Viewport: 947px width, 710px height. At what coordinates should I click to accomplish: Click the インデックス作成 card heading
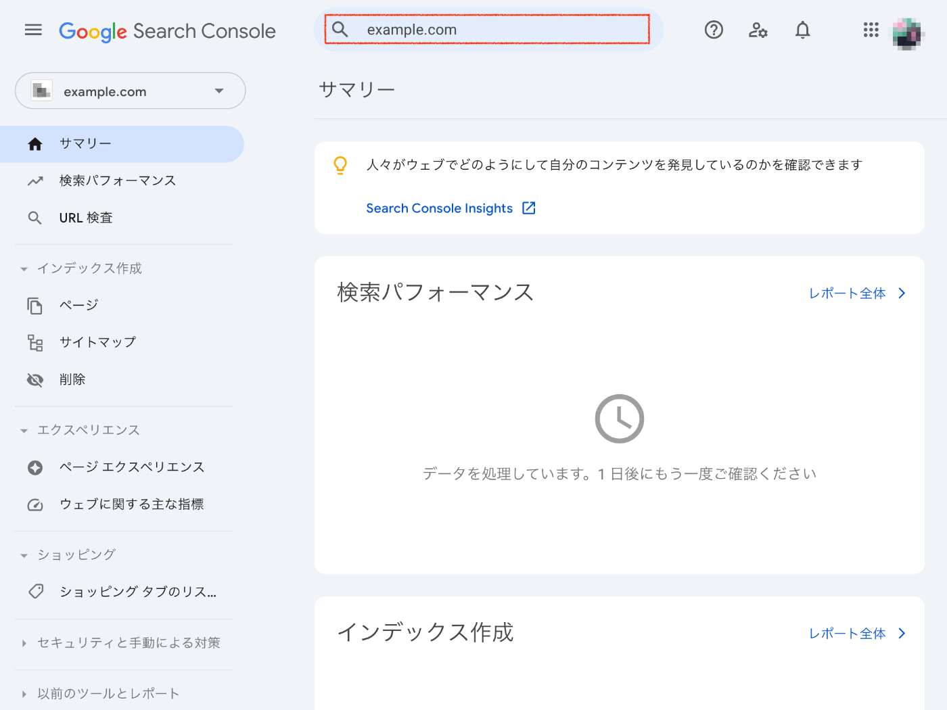(x=425, y=632)
